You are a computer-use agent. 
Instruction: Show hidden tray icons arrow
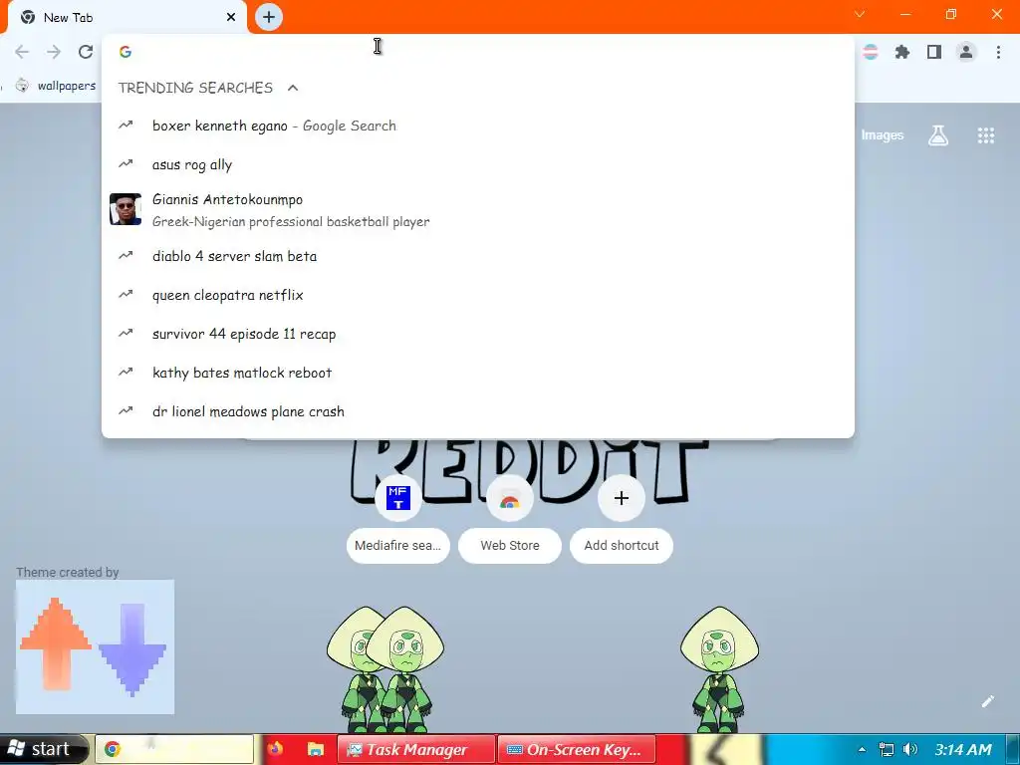pyautogui.click(x=862, y=749)
